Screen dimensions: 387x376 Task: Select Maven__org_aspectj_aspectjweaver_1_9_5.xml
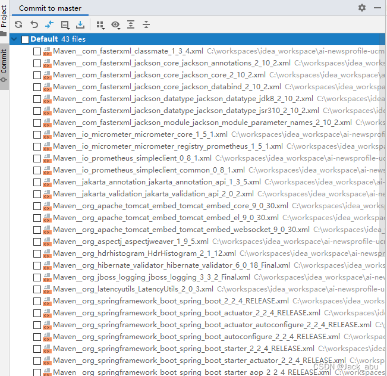[131, 242]
